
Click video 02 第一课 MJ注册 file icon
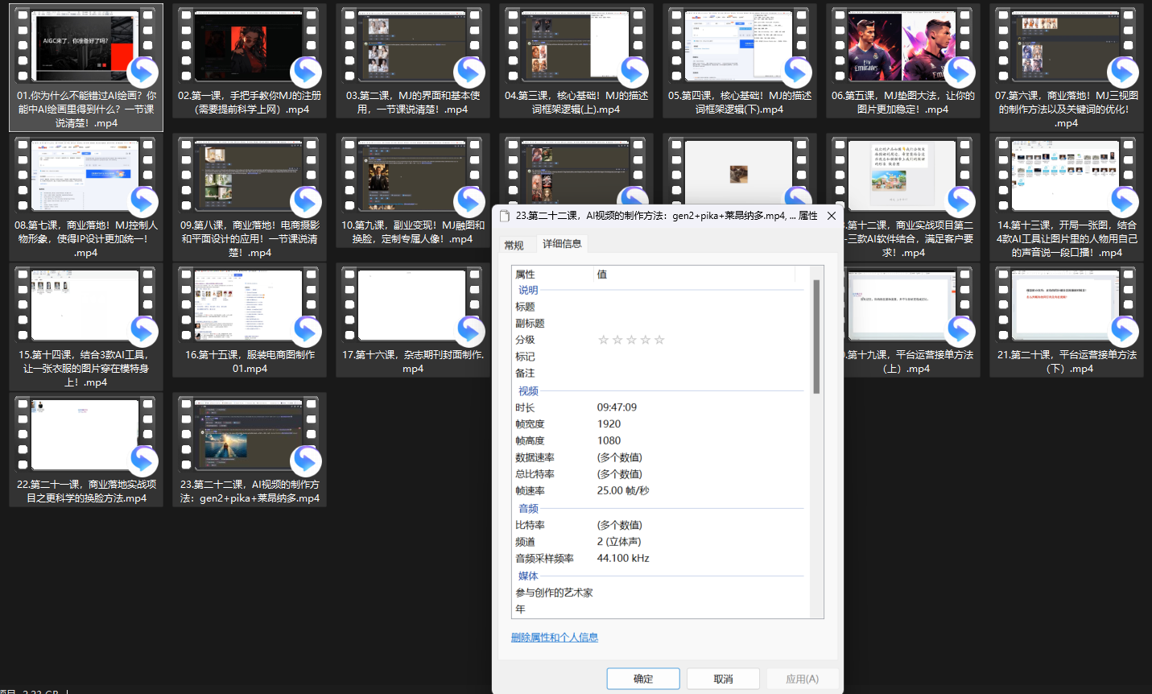point(250,47)
